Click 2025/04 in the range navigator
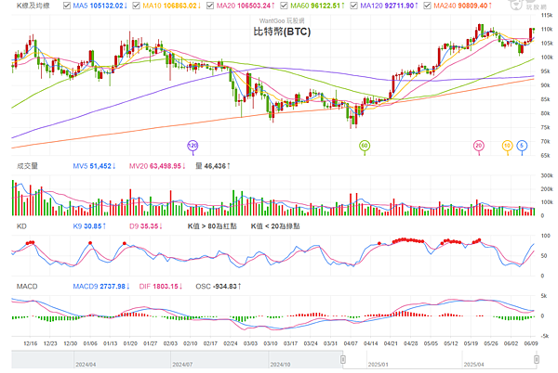 click(x=473, y=365)
